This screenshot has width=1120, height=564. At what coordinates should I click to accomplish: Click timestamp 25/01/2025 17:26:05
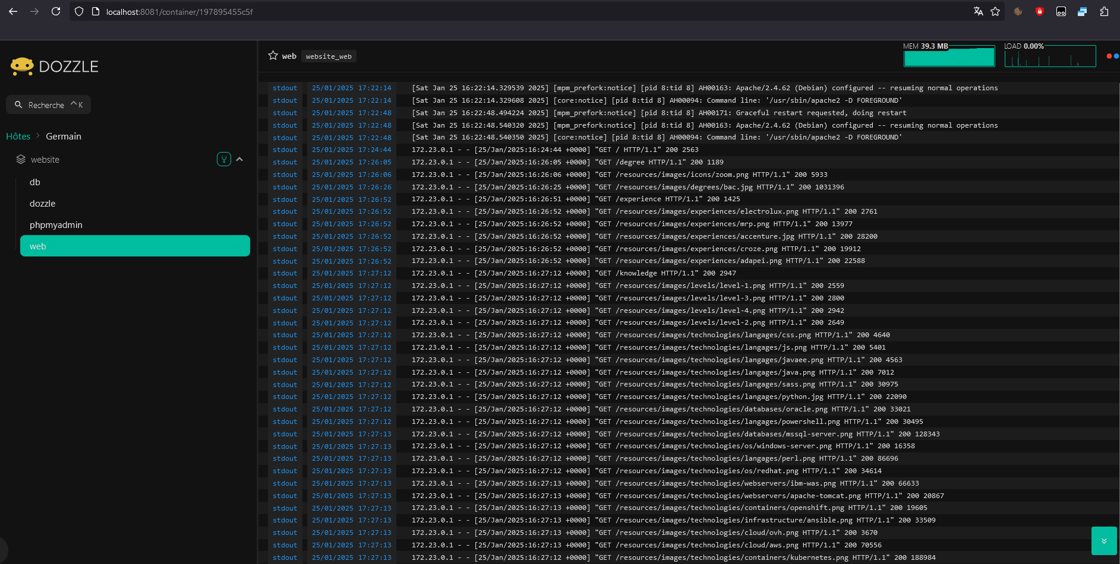pyautogui.click(x=352, y=162)
